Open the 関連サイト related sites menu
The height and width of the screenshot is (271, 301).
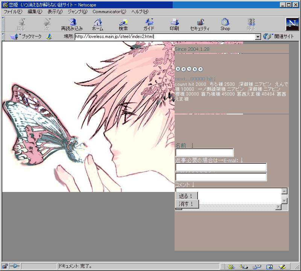278,37
